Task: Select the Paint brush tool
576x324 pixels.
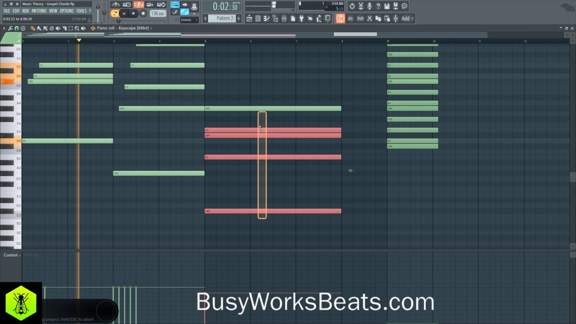Action: click(39, 28)
